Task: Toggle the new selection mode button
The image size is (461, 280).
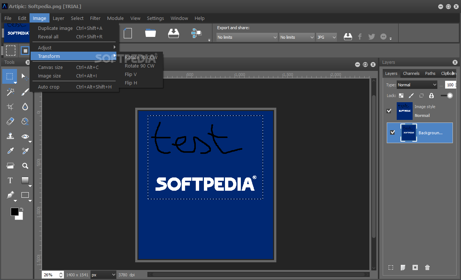Action: 25,51
